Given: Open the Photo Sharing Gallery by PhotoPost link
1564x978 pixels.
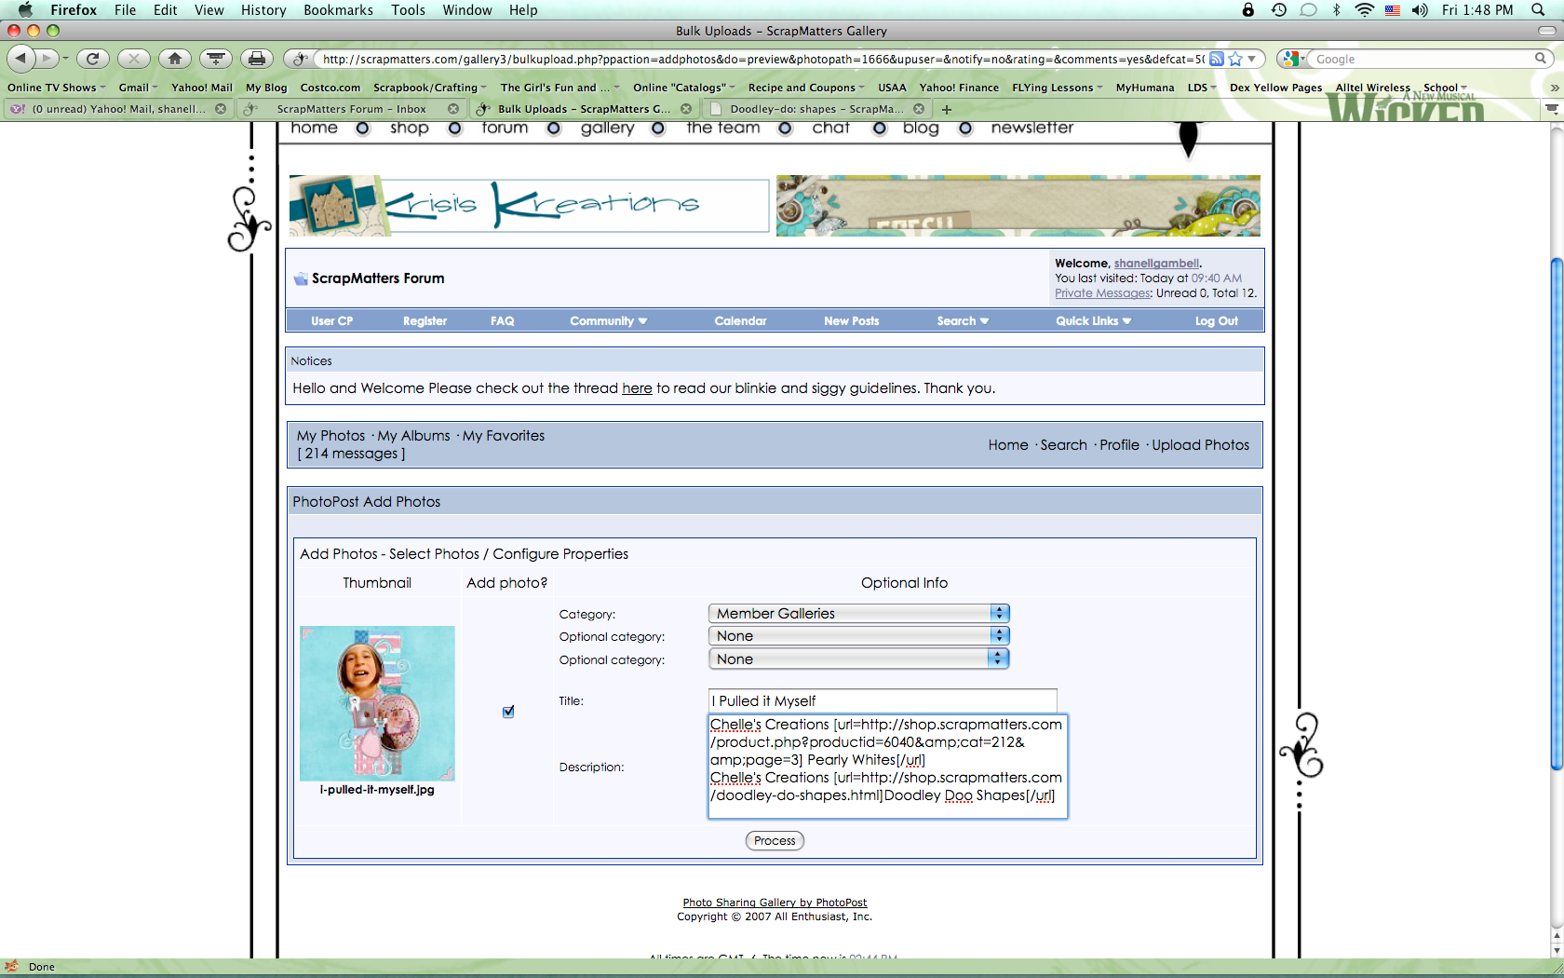Looking at the screenshot, I should [775, 903].
